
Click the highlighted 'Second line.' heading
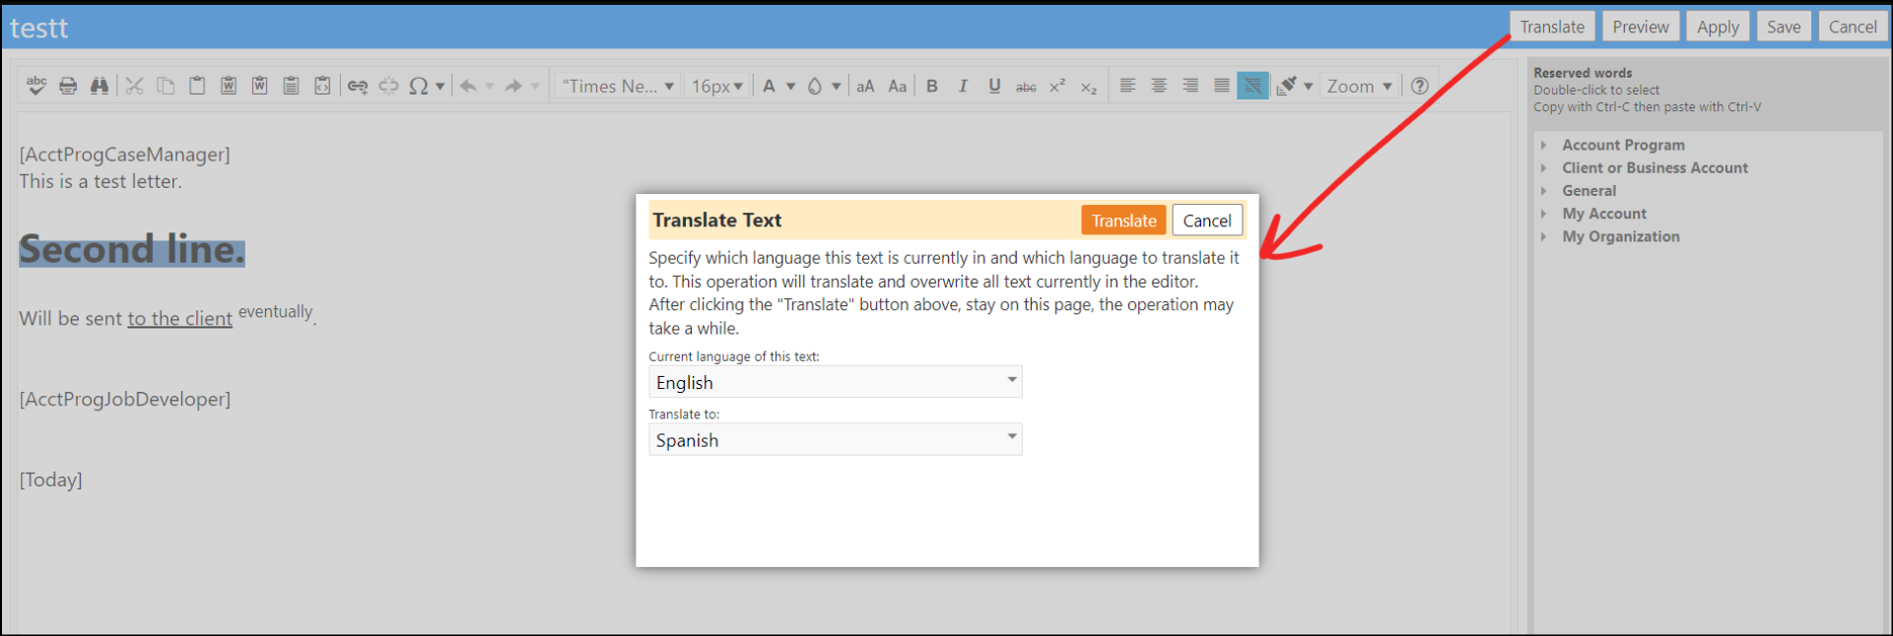132,250
